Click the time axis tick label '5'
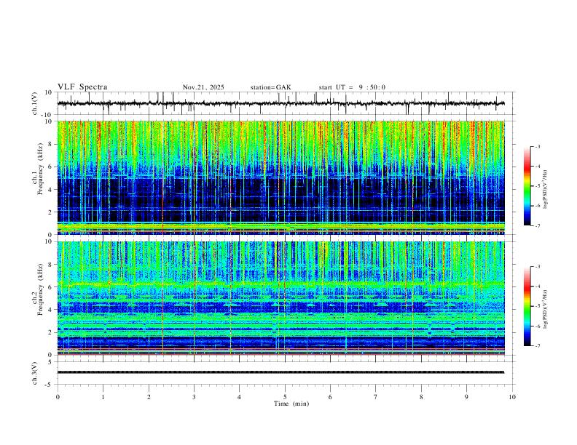This screenshot has height=445, width=577. pos(285,397)
